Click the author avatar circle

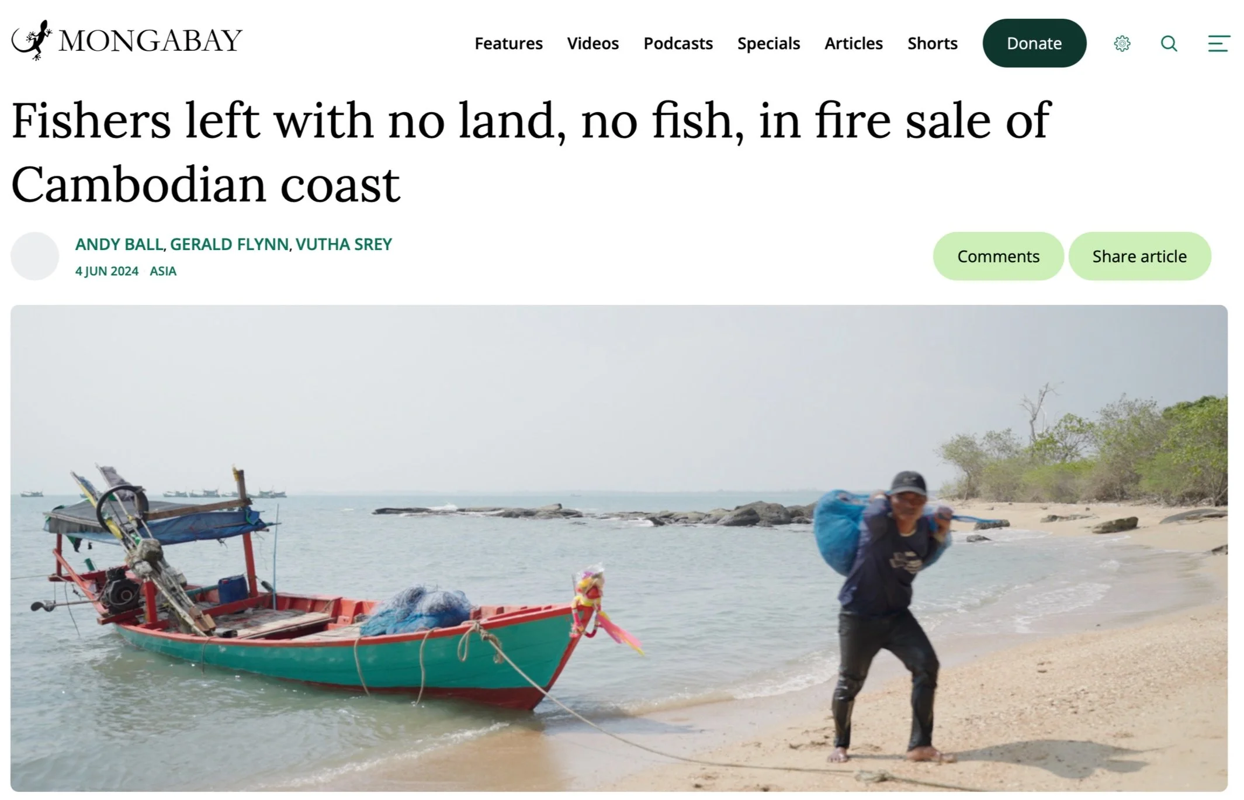[35, 256]
